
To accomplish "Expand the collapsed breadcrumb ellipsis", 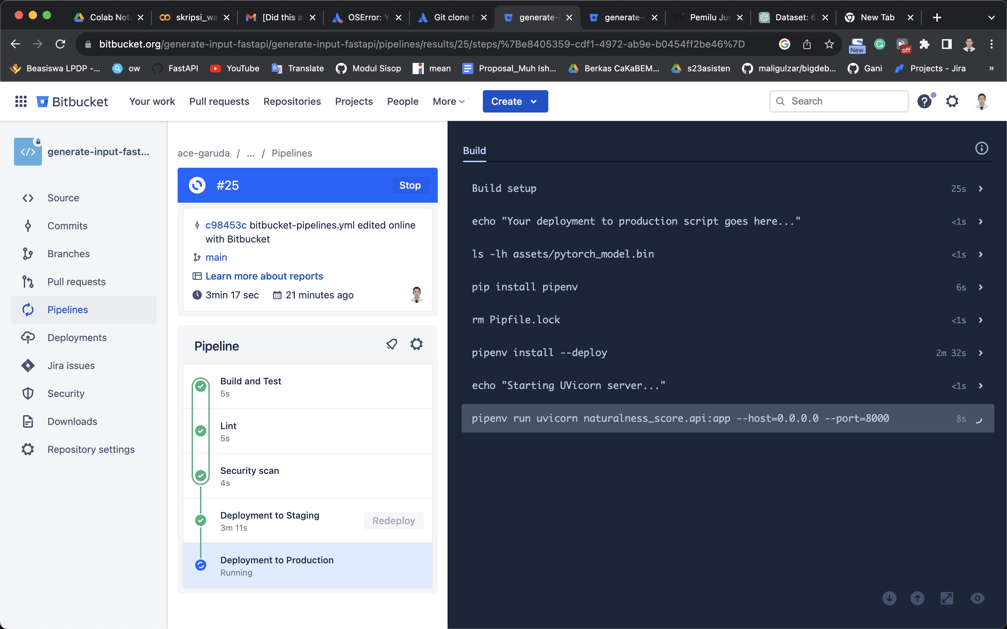I will 250,153.
